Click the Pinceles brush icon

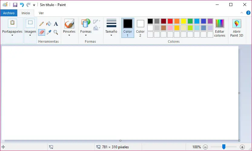click(69, 24)
